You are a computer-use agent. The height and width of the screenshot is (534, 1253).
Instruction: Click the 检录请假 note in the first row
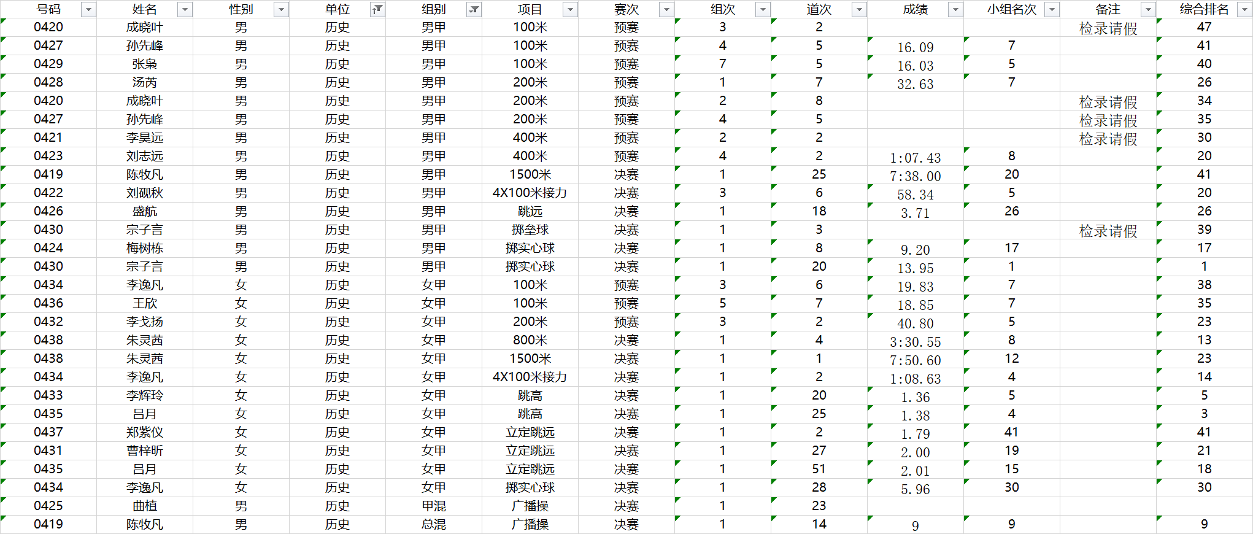(1108, 28)
